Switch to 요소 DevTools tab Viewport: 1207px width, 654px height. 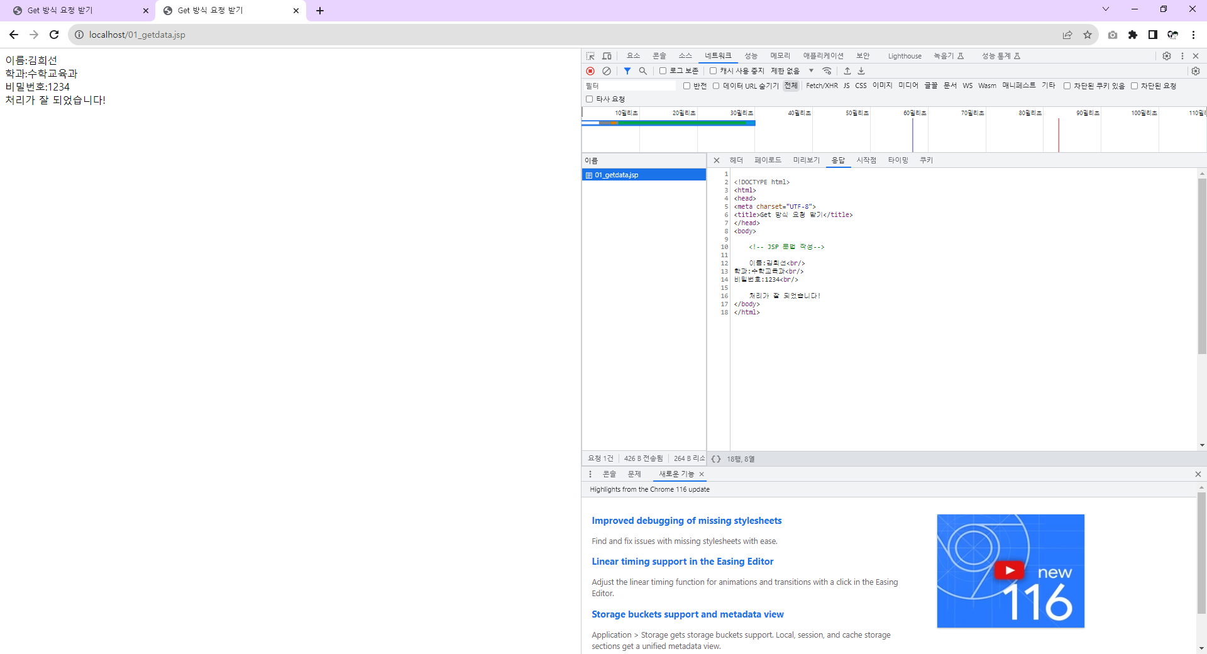click(633, 56)
